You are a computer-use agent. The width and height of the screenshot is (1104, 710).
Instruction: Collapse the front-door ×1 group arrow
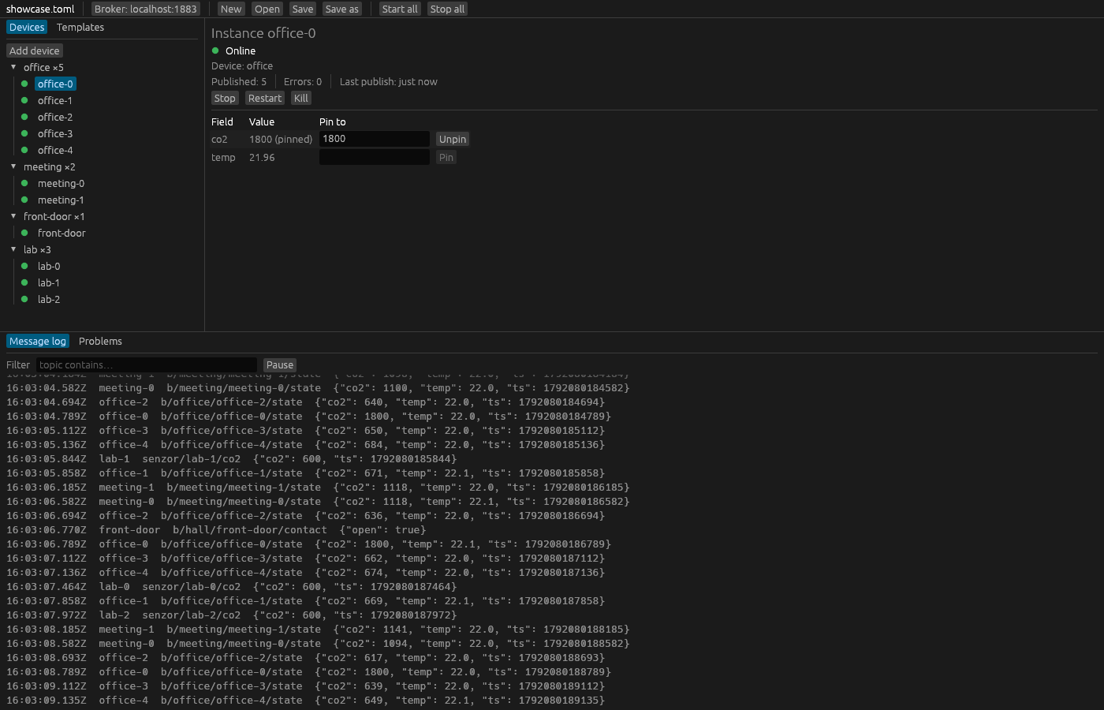pos(13,216)
